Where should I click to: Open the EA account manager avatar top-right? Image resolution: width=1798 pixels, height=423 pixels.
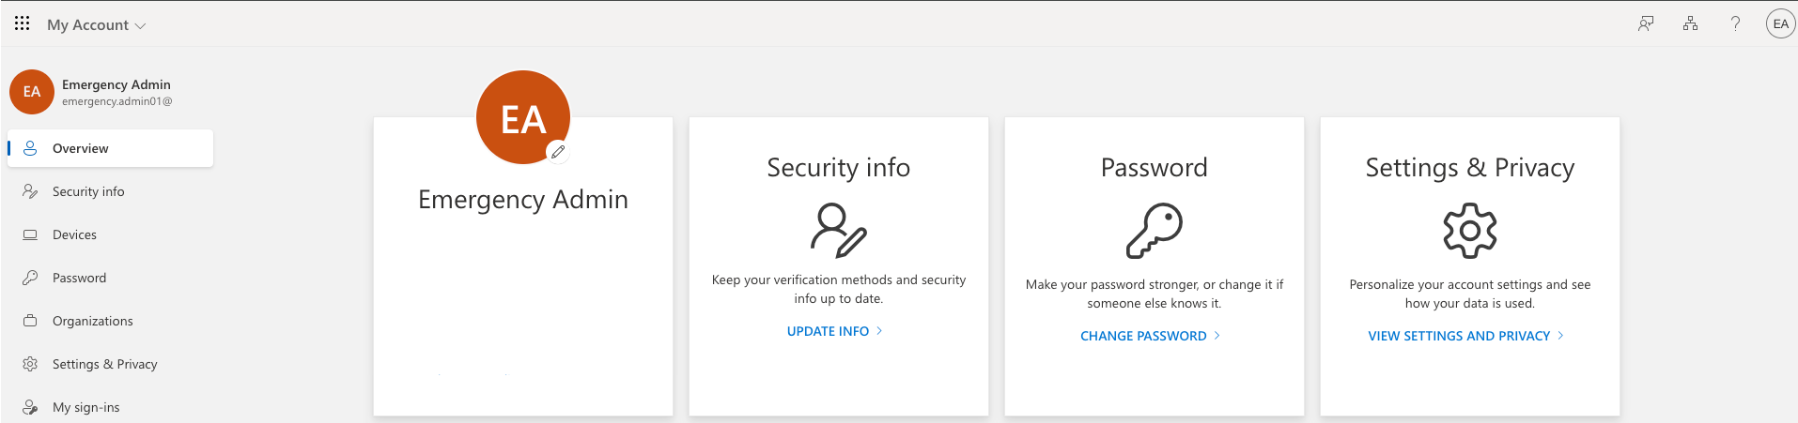pyautogui.click(x=1780, y=24)
